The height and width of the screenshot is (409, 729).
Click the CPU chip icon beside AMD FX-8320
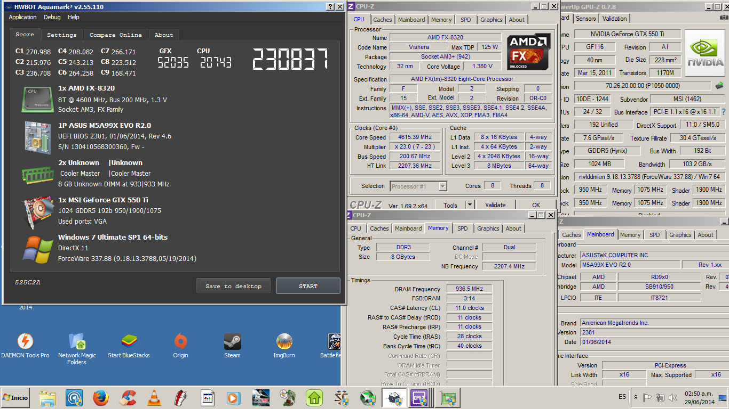tap(37, 100)
